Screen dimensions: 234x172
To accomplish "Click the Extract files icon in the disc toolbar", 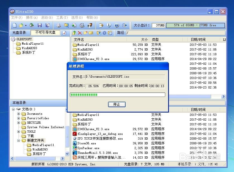I will [99, 33].
